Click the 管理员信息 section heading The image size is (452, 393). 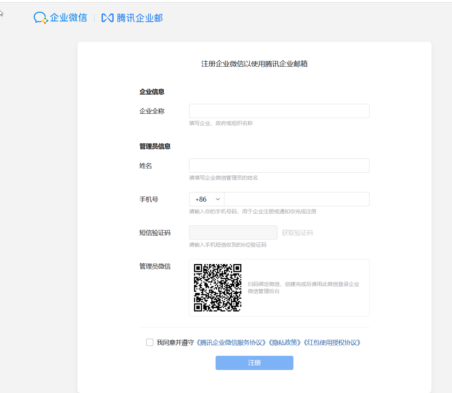pos(155,146)
